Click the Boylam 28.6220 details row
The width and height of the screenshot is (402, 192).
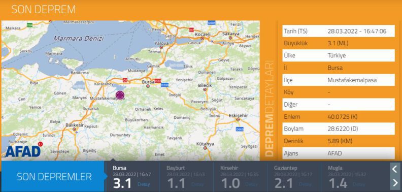pyautogui.click(x=339, y=129)
